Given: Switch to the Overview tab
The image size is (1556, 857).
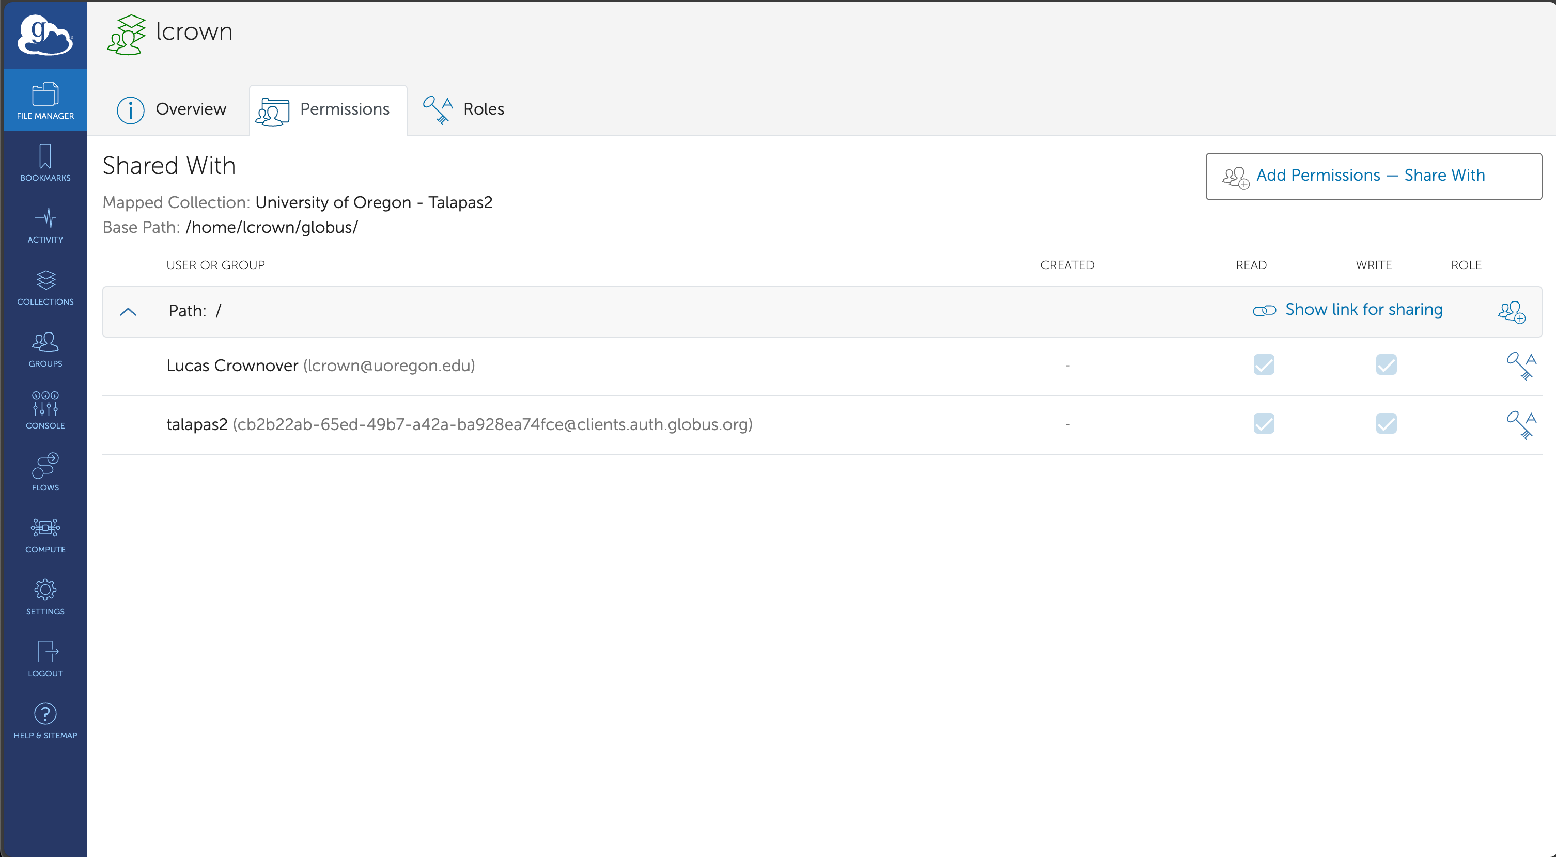Looking at the screenshot, I should coord(171,109).
